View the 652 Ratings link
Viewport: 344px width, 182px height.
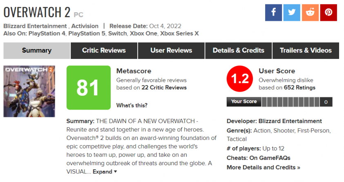point(299,88)
